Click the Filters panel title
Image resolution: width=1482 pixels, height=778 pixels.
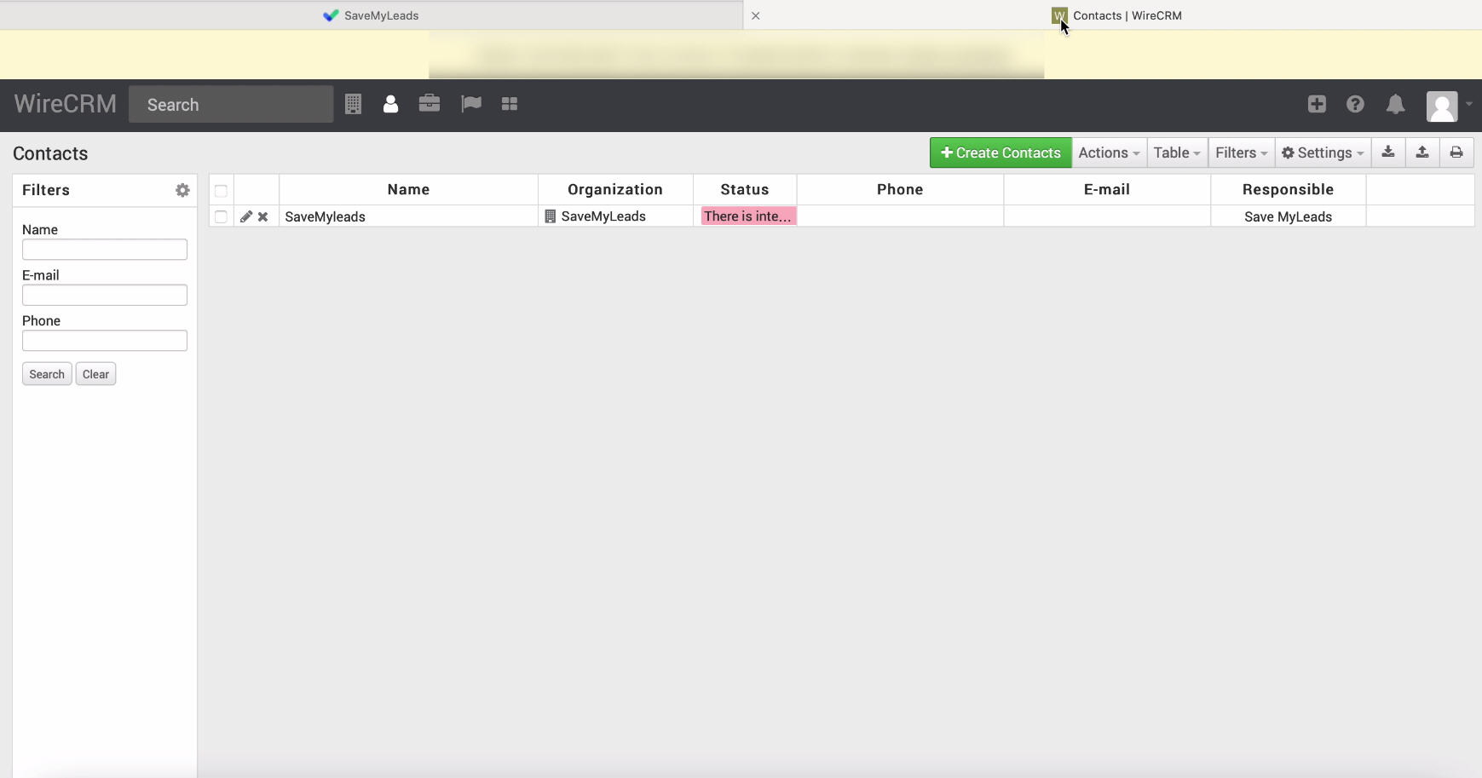(46, 190)
